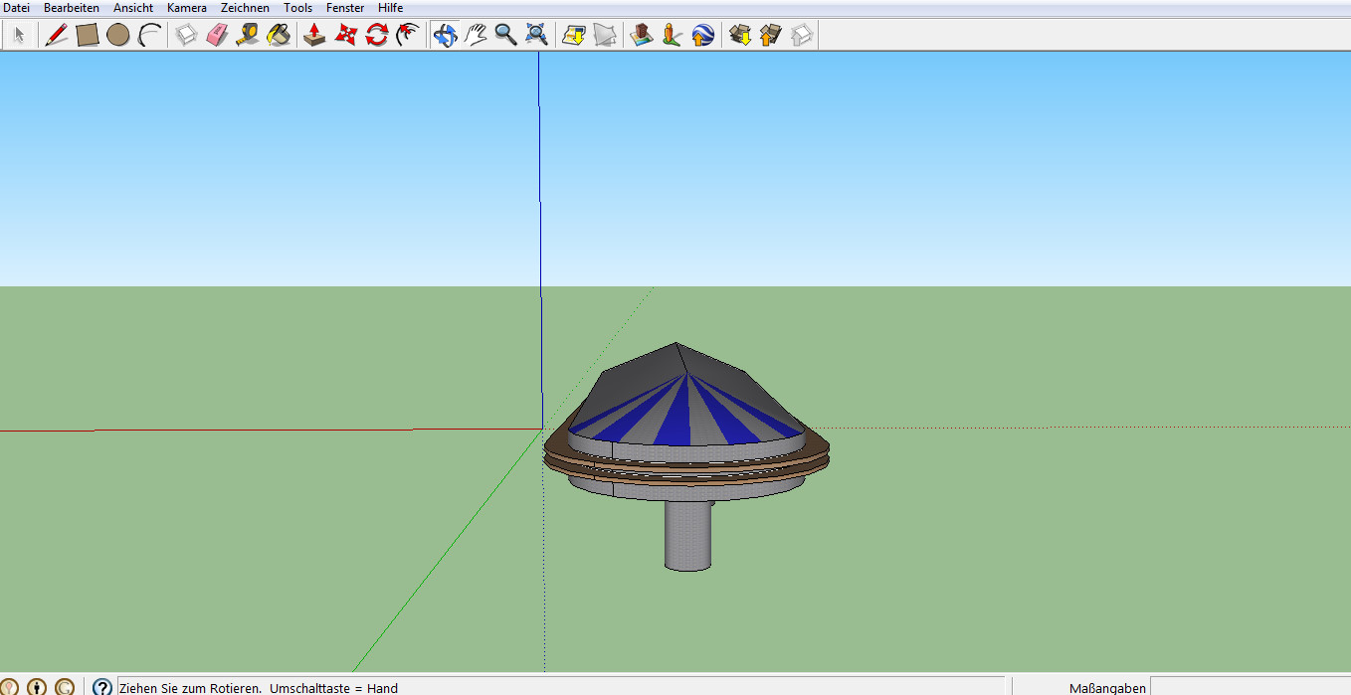Click the credits person status icon

click(37, 687)
